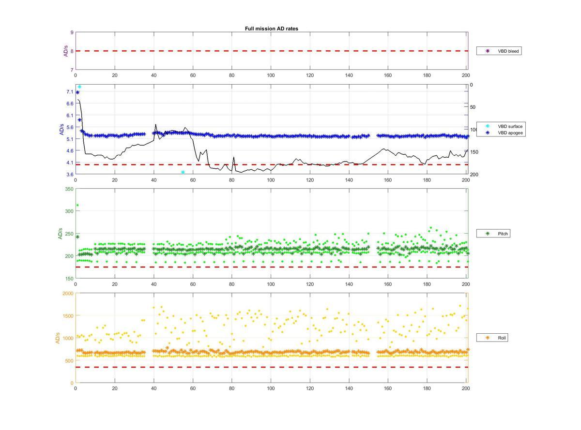Select the 'Roll' legend entry
This screenshot has width=581, height=430.
pos(492,338)
